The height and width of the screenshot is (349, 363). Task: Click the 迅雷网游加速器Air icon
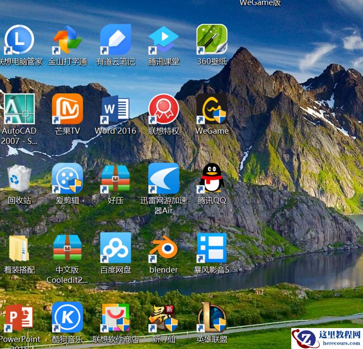[x=163, y=178]
